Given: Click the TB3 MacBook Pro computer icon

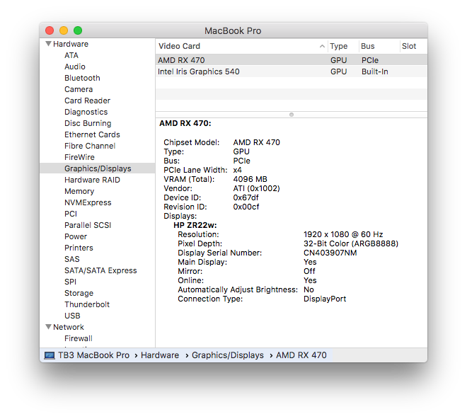Looking at the screenshot, I should tap(50, 355).
